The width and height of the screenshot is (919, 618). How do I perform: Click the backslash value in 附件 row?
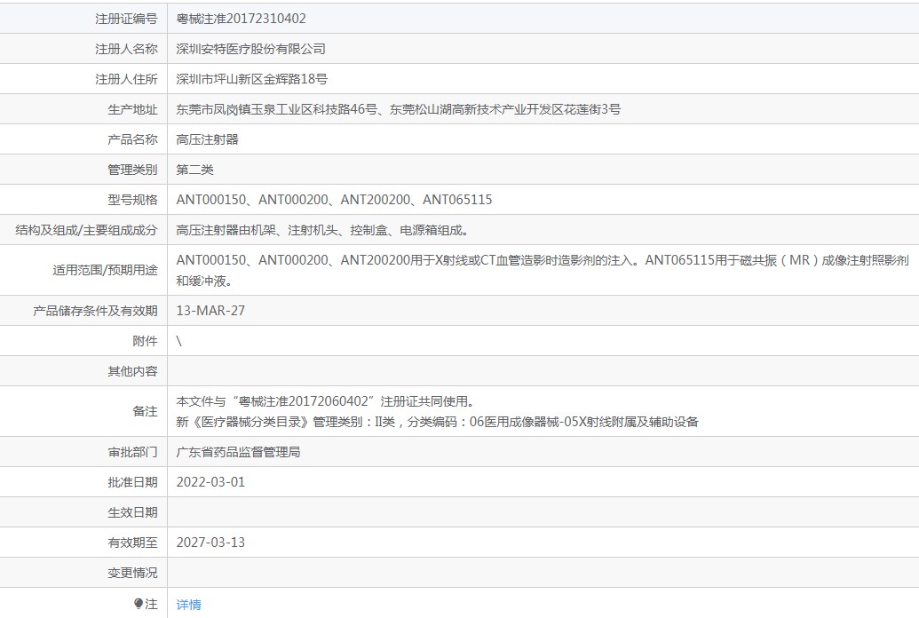(x=178, y=341)
